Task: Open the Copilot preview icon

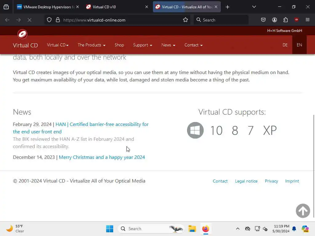Action: click(x=305, y=229)
